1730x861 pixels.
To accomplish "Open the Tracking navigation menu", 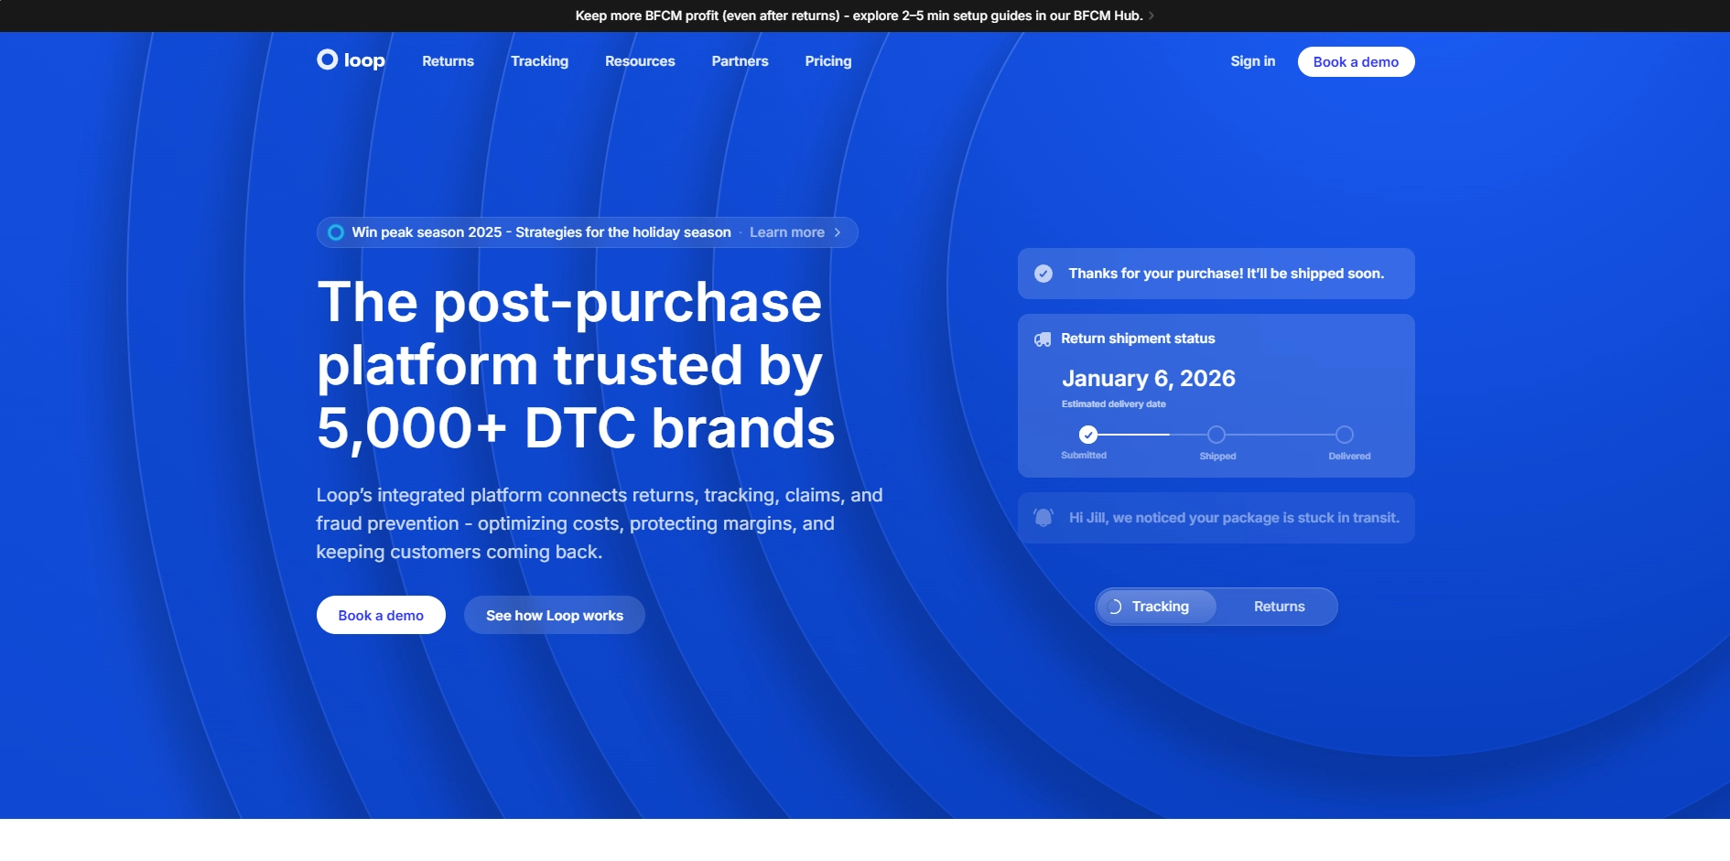I will (x=539, y=61).
